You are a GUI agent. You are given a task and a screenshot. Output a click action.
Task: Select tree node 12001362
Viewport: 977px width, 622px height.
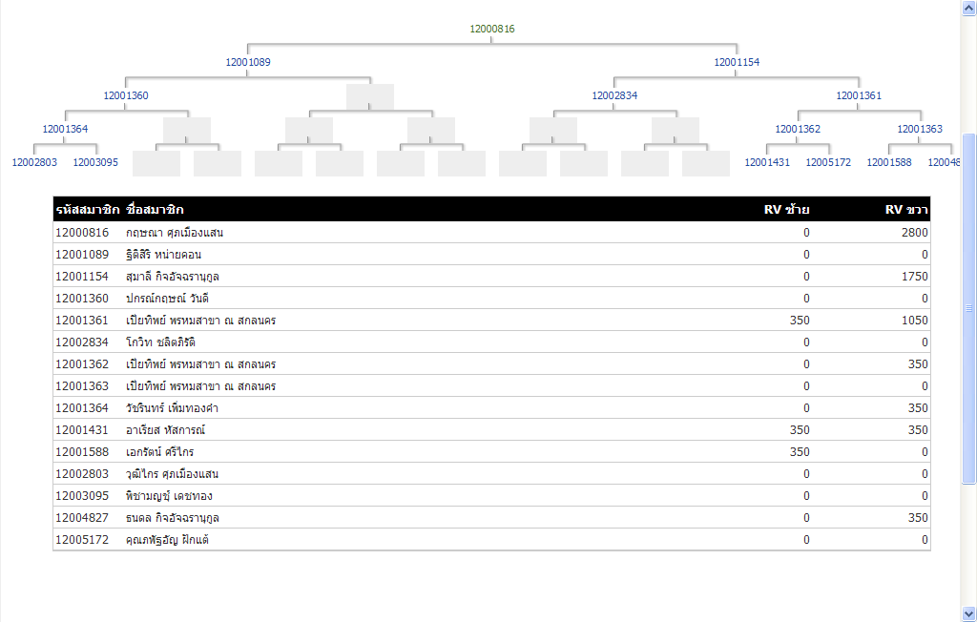pos(798,129)
